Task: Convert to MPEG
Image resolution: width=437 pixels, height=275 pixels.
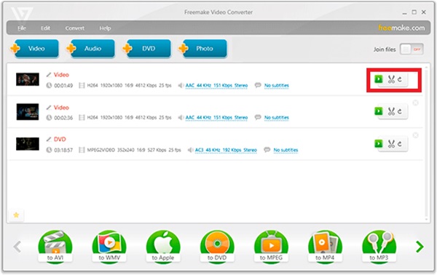Action: point(271,247)
